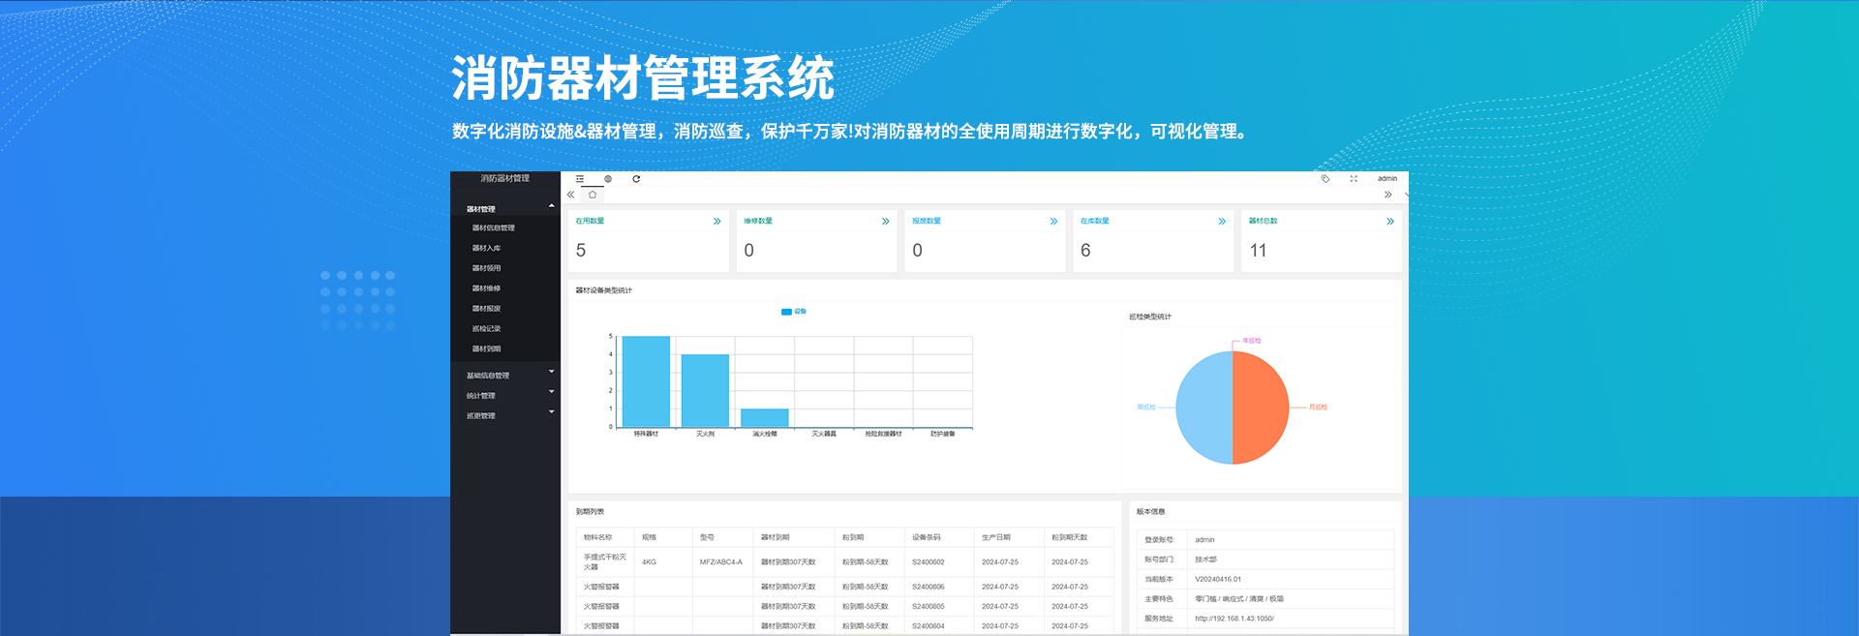Expand the 统计管理 menu group

(x=507, y=396)
